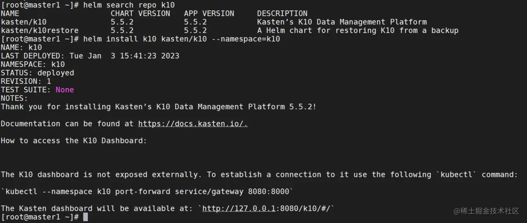Image resolution: width=527 pixels, height=223 pixels.
Task: Click the kasten/k10 chart name
Action: 24,22
